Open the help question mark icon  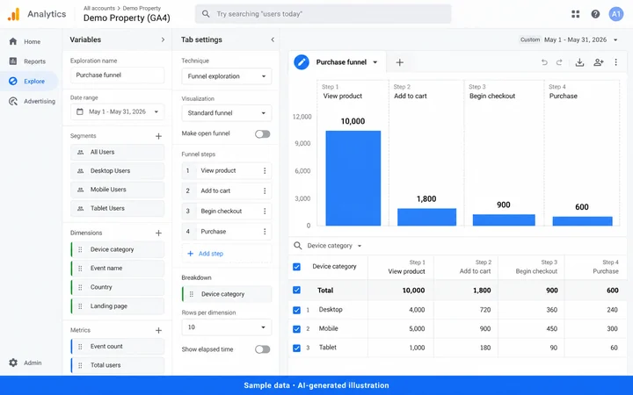[x=595, y=14]
